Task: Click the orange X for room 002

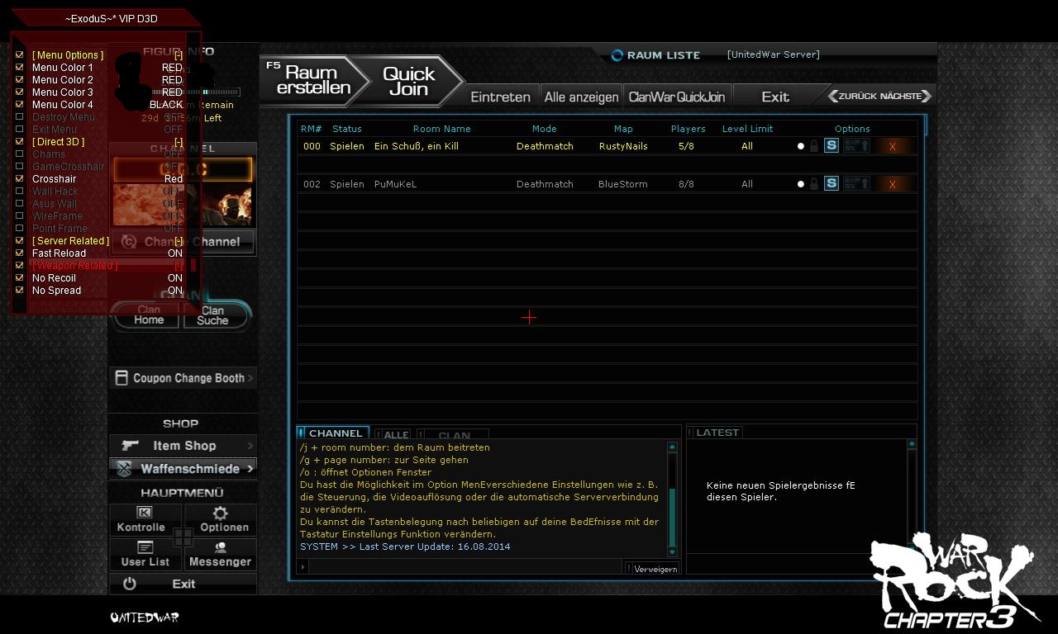Action: pos(892,184)
